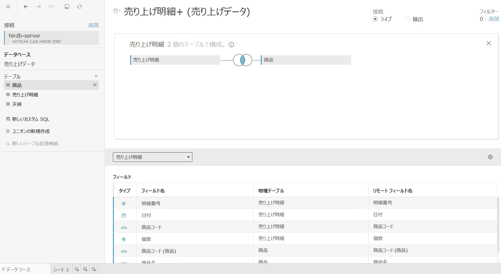Open the join Venn diagram icon
The height and width of the screenshot is (274, 501).
coord(242,60)
